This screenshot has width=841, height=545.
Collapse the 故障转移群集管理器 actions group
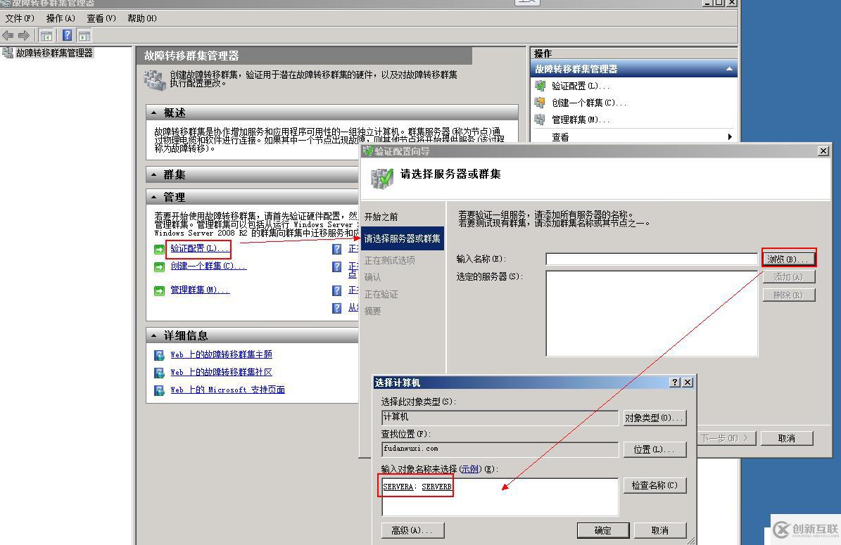click(729, 69)
